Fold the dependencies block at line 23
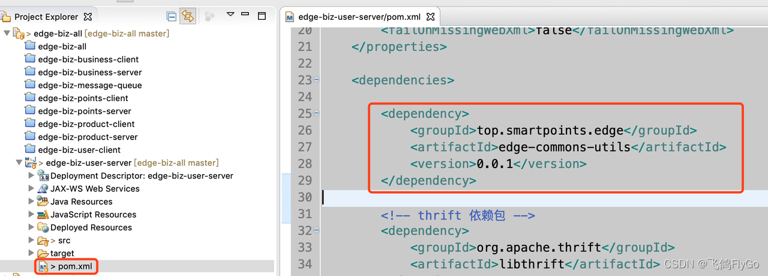Viewport: 768px width, 276px height. pyautogui.click(x=317, y=80)
